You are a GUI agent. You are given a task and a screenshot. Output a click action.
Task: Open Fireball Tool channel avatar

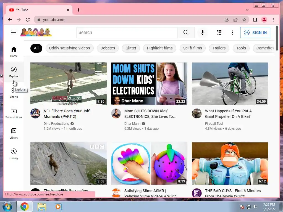click(196, 113)
